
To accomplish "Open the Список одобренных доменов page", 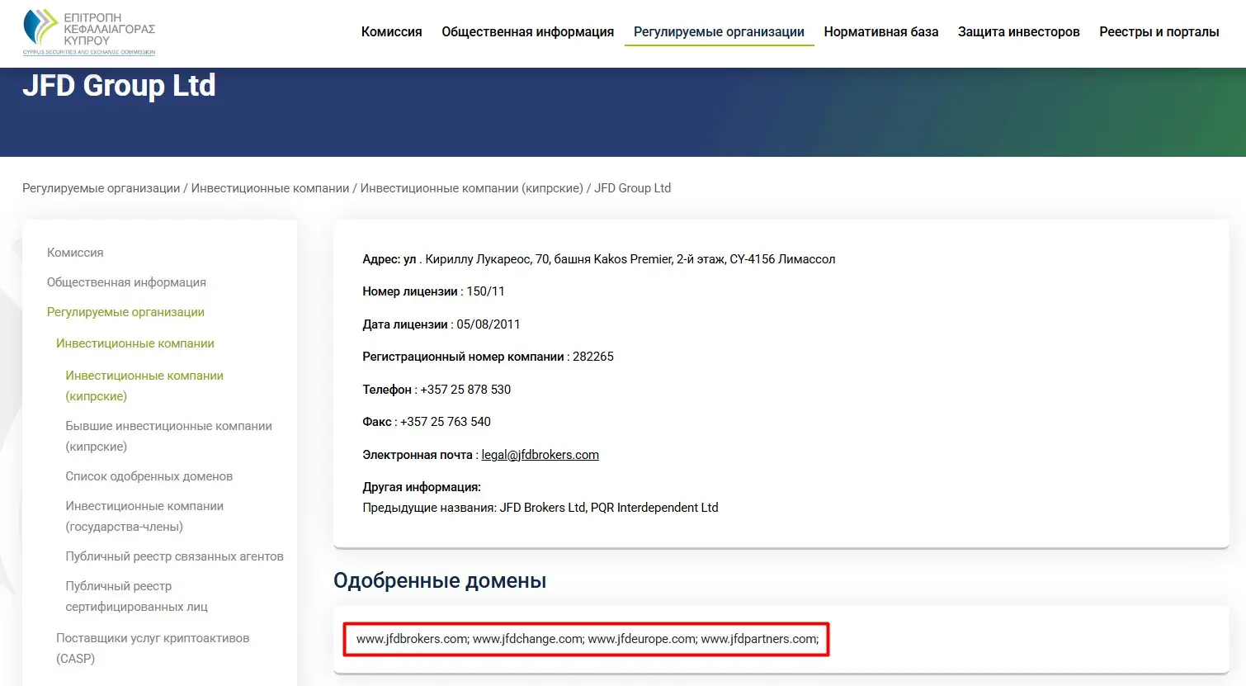I will [149, 475].
